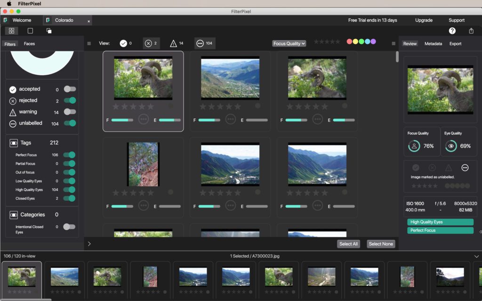
Task: Select the valley landscape thumbnail in grid
Action: pyautogui.click(x=230, y=78)
